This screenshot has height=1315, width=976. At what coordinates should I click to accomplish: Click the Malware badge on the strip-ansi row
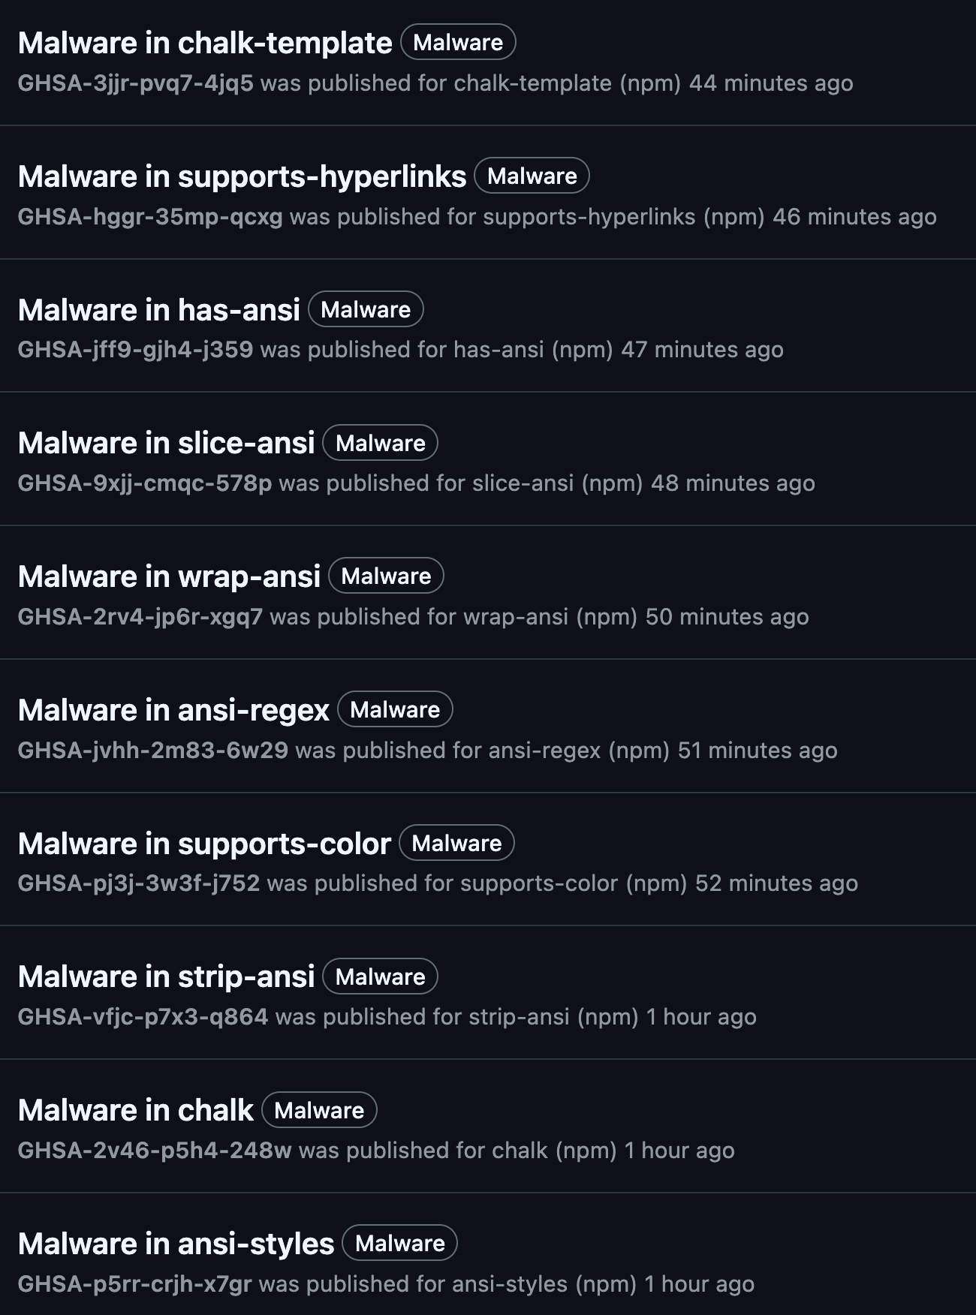coord(379,976)
